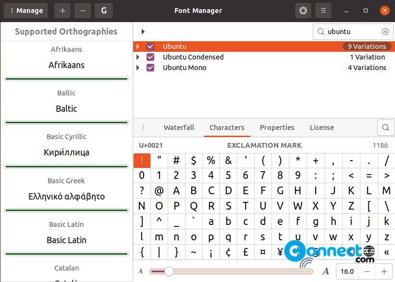This screenshot has height=282, width=395.
Task: Select the @ character cell
Action: point(159,191)
